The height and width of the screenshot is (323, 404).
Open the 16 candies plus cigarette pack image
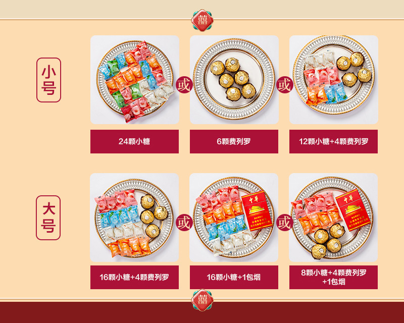tap(234, 218)
